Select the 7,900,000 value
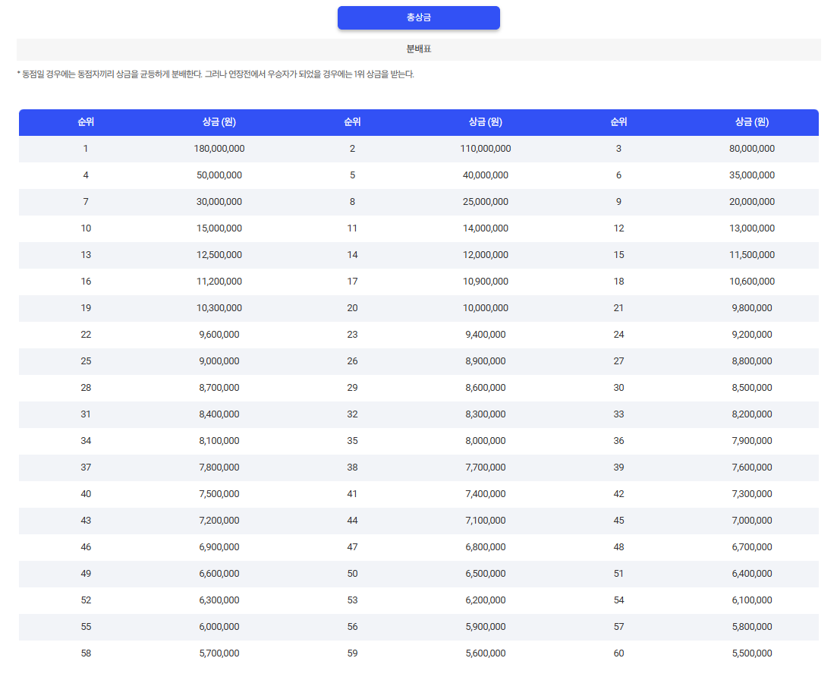Screen dimensions: 837x680 pos(751,441)
